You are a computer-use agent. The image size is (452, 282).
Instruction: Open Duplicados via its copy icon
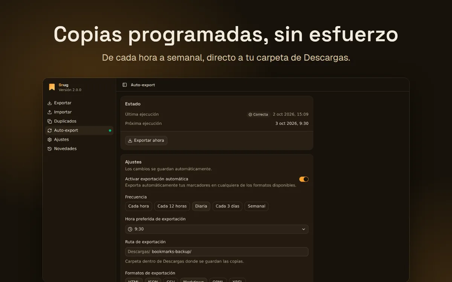click(50, 121)
